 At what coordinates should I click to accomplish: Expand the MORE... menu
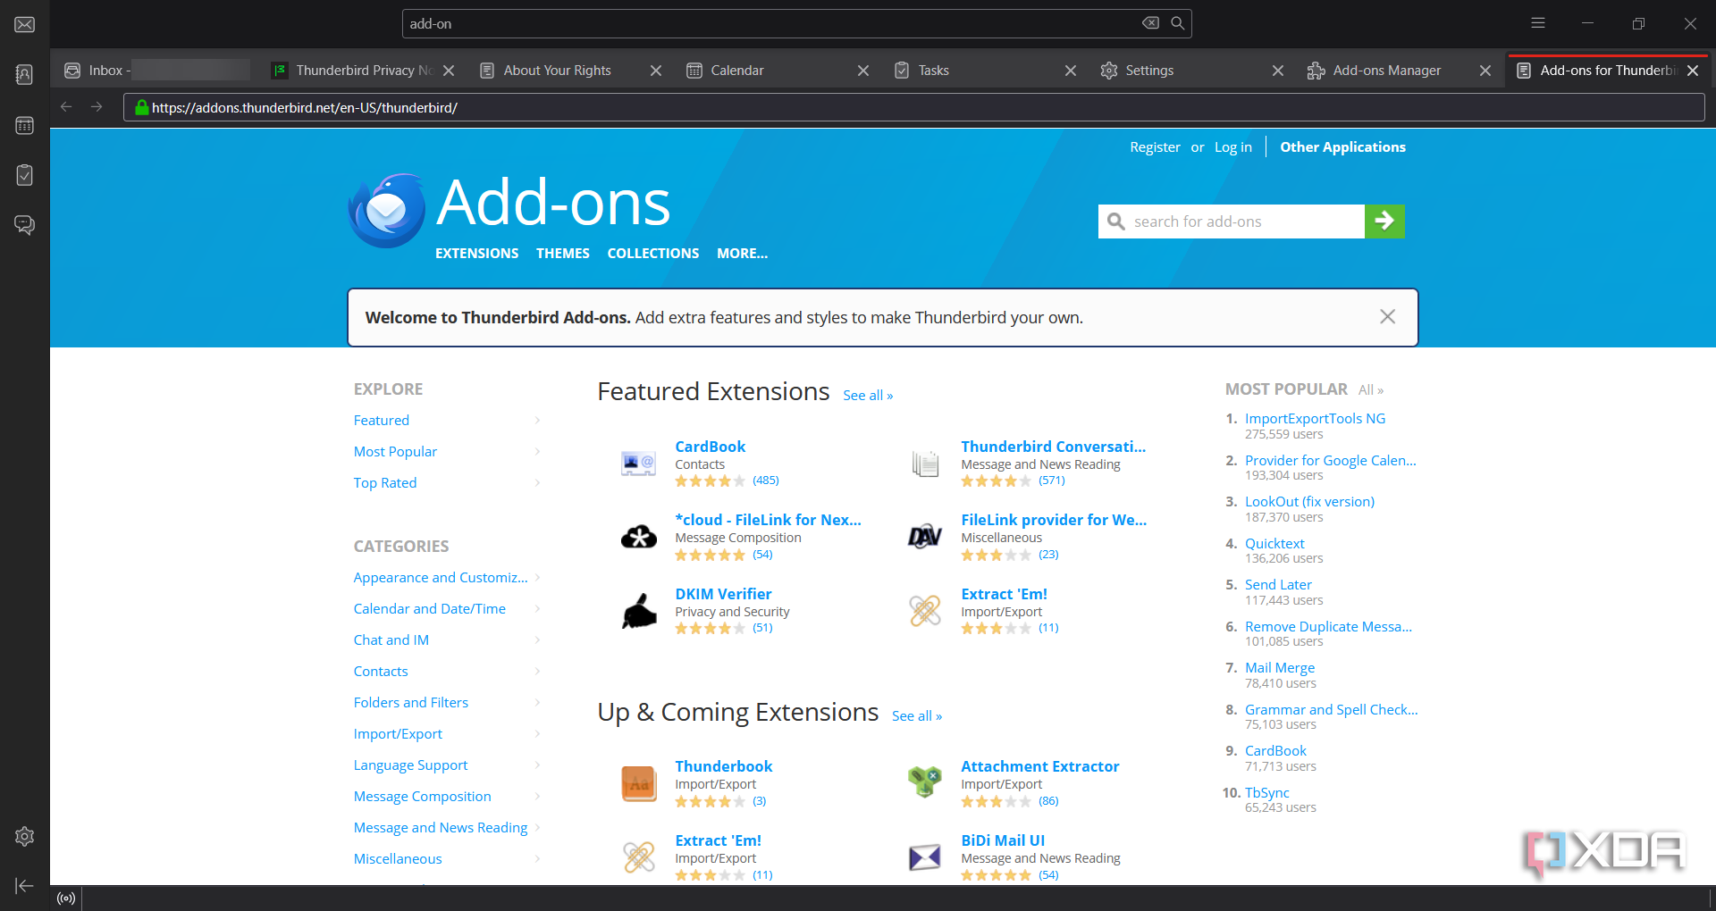click(x=742, y=254)
